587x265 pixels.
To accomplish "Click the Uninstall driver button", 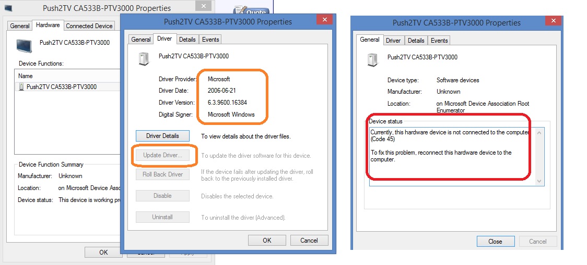I will pyautogui.click(x=162, y=217).
